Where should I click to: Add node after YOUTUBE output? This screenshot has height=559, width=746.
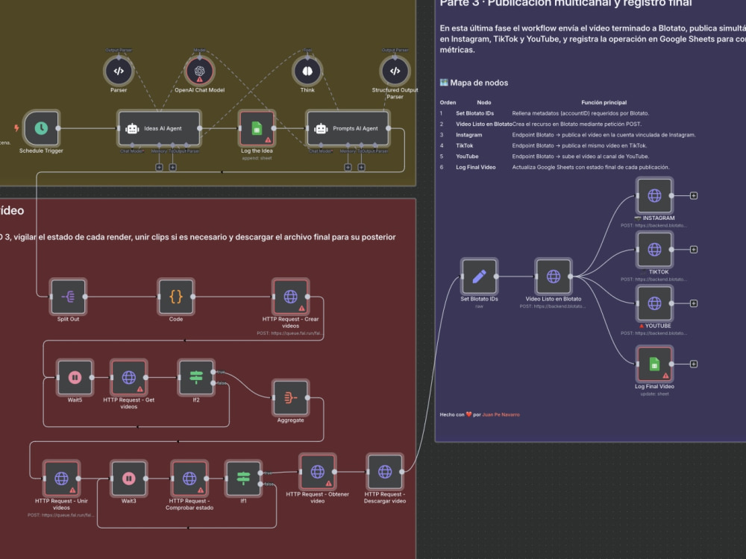coord(694,303)
